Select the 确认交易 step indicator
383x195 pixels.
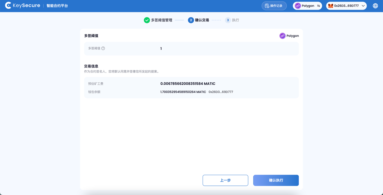coord(191,20)
